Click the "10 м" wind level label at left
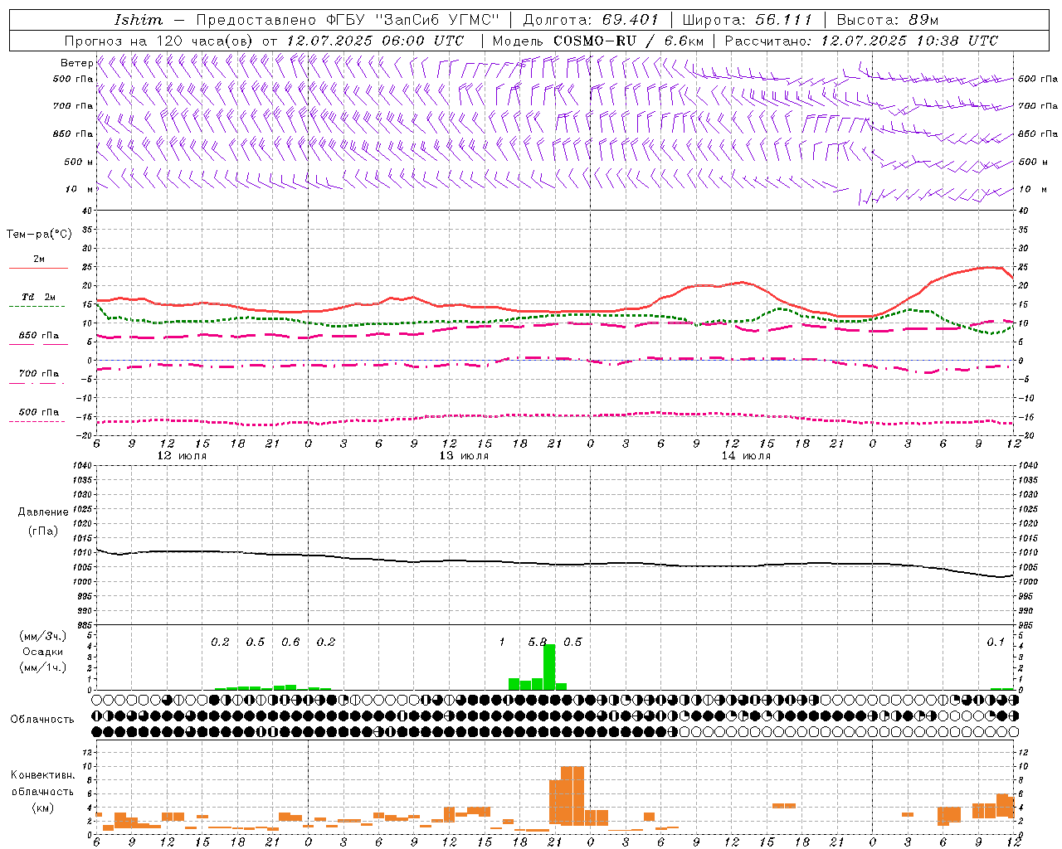The image size is (1062, 849). point(79,190)
